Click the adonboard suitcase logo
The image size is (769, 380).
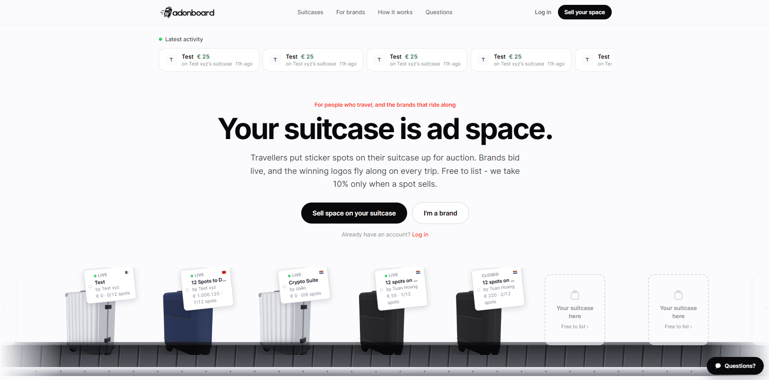pyautogui.click(x=187, y=12)
